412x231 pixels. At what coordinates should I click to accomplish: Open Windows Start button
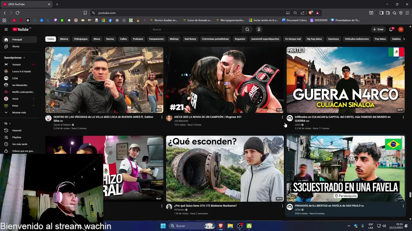coord(163,226)
